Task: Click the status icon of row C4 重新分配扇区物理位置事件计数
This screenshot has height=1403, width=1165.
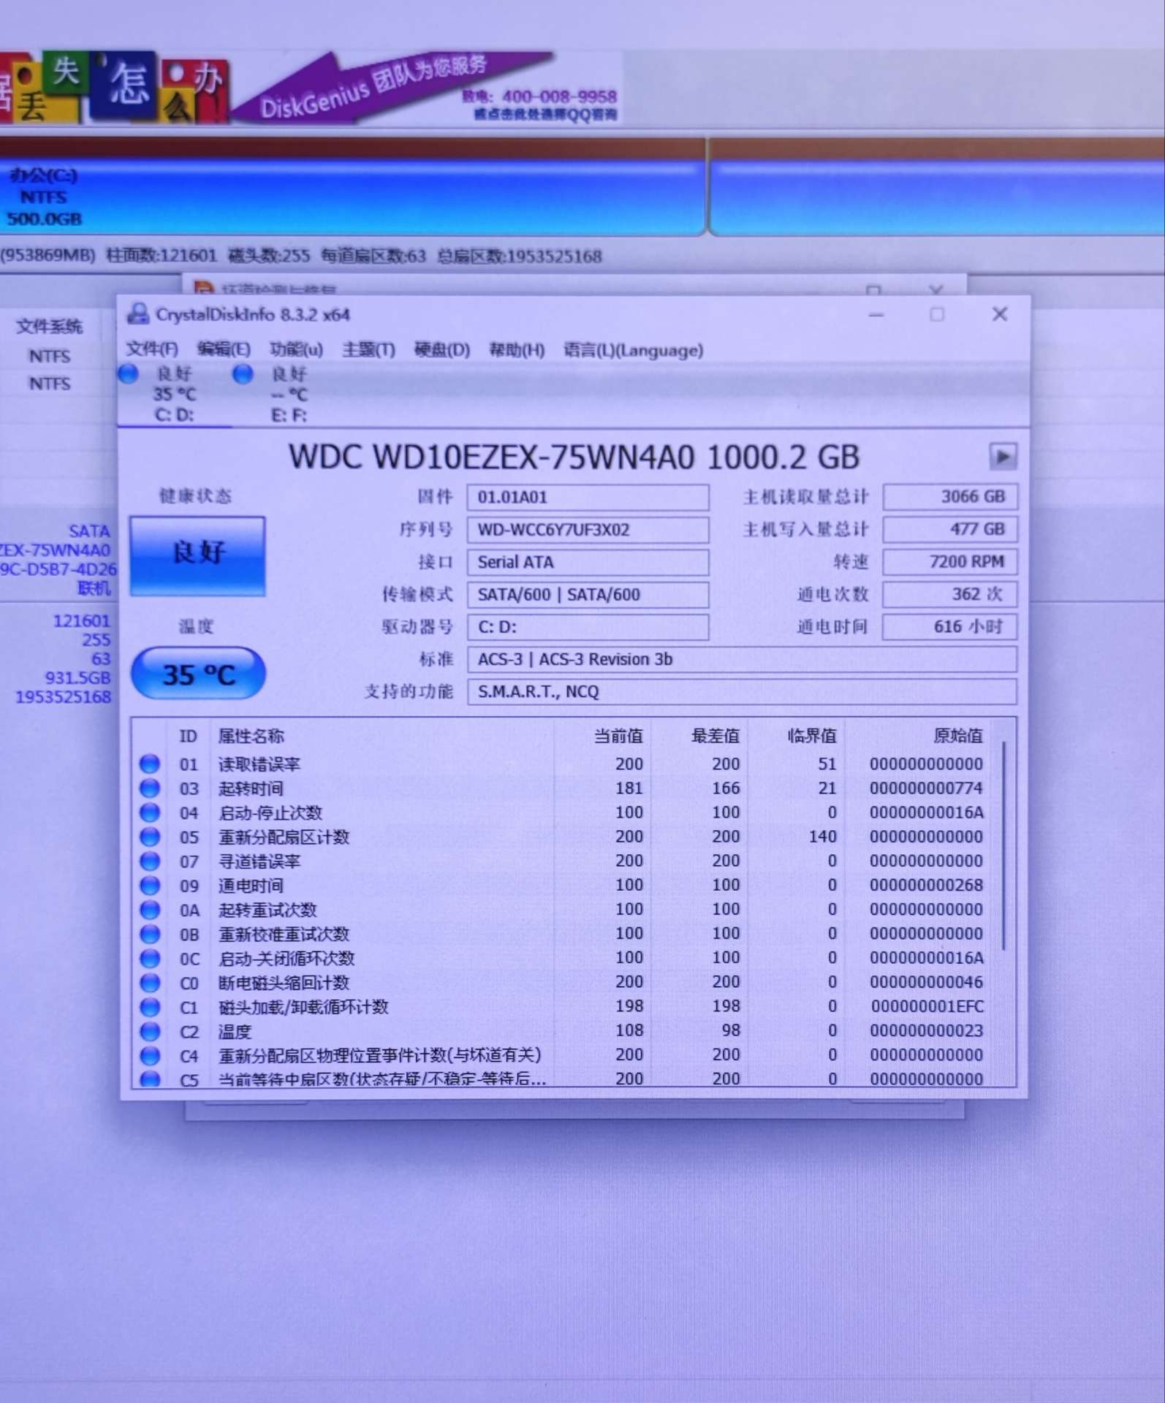Action: pos(150,1054)
